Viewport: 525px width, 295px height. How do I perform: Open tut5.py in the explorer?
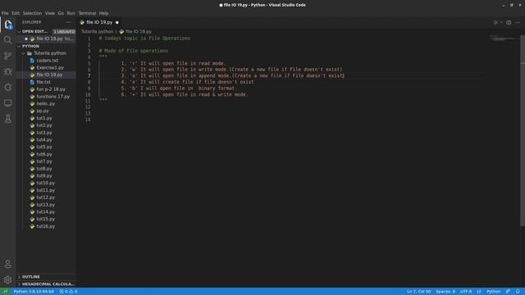pos(44,147)
